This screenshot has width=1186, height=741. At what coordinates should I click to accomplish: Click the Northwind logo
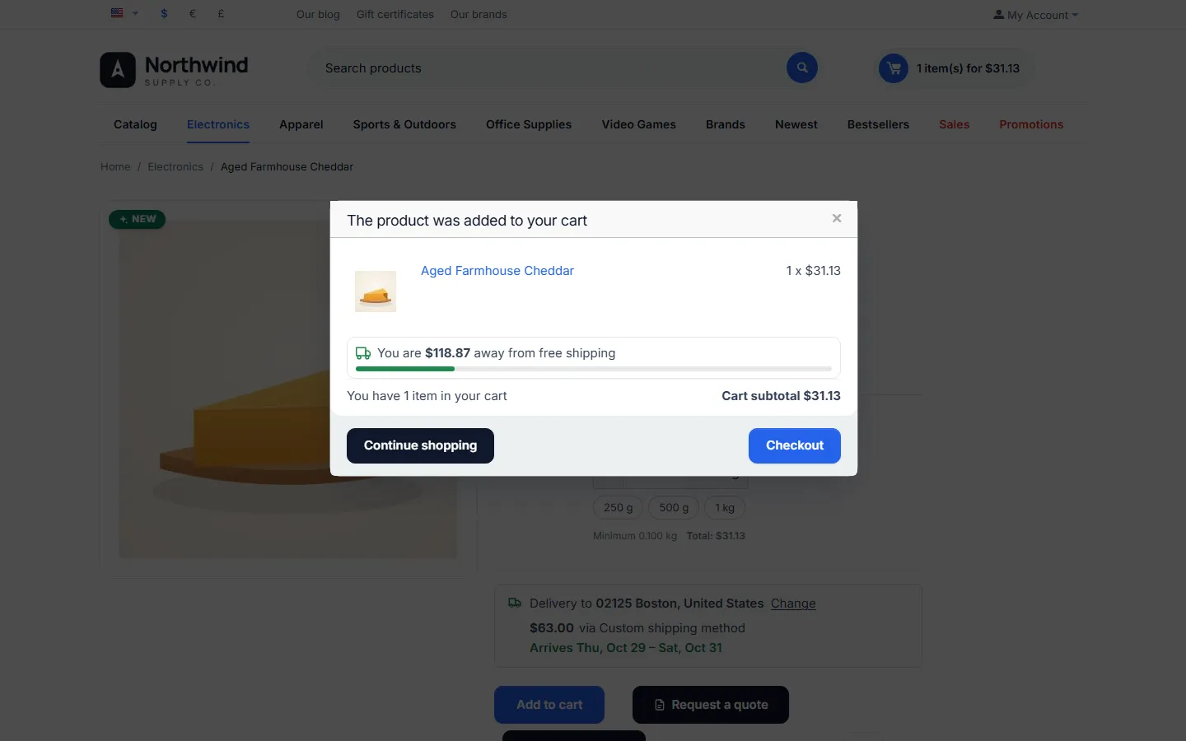coord(174,69)
